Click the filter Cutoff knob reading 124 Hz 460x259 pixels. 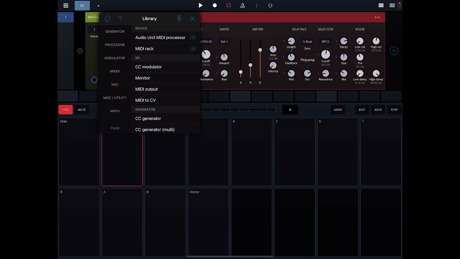206,54
